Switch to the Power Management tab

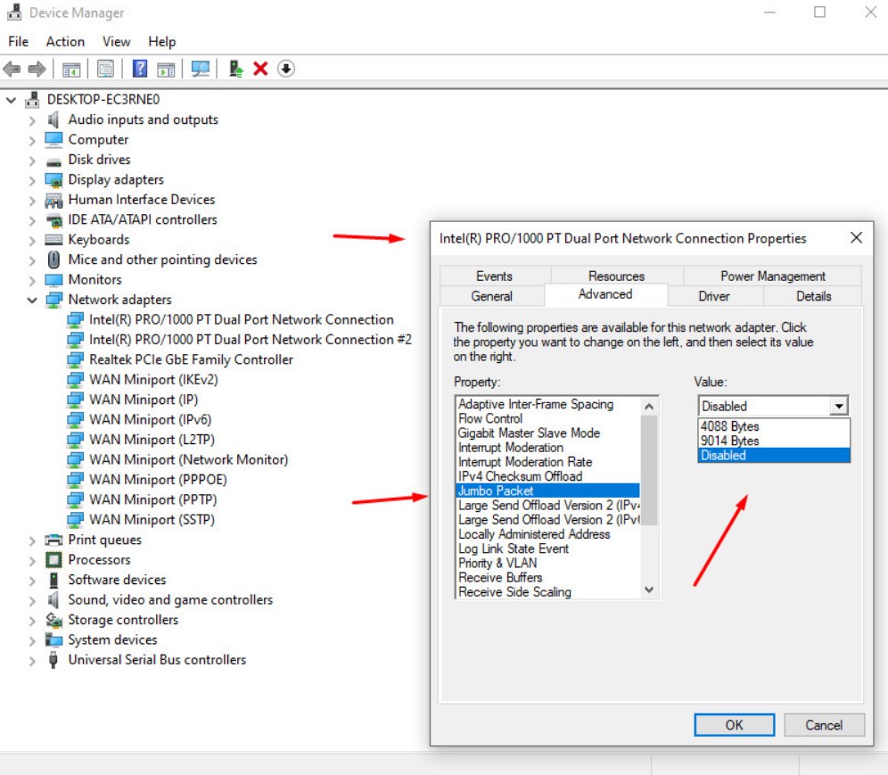pyautogui.click(x=772, y=276)
